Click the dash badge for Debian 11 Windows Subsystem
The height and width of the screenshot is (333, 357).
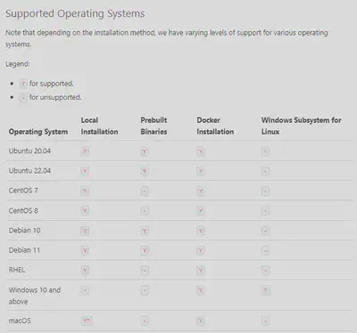coord(266,251)
